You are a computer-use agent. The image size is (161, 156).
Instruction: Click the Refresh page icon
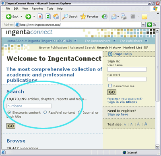(x=48, y=17)
